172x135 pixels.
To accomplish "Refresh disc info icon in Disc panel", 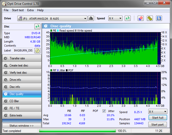I will (37, 26).
